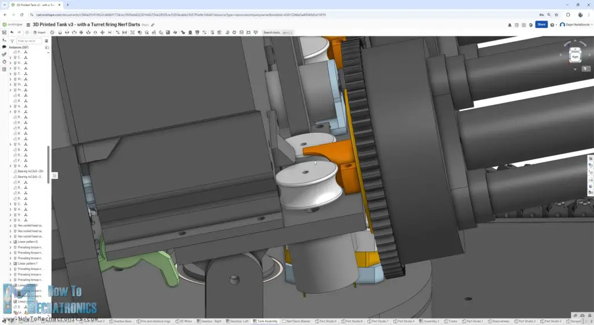Open the help question mark icon
This screenshot has height=325, width=594.
pos(552,25)
